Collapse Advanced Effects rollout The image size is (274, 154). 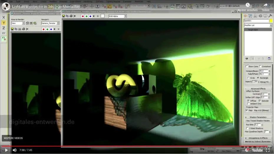(258, 89)
